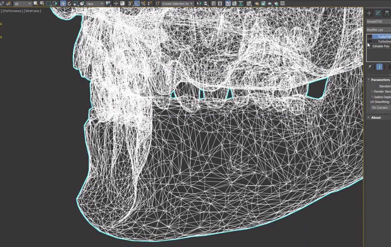Viewport: 391px width, 247px height.
Task: Enable the Isoline Display checkbox
Action: (372, 96)
